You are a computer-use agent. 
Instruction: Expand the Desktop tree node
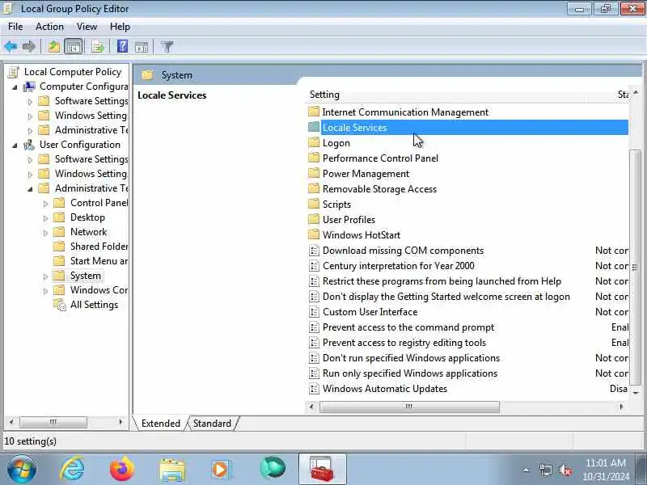pyautogui.click(x=45, y=217)
